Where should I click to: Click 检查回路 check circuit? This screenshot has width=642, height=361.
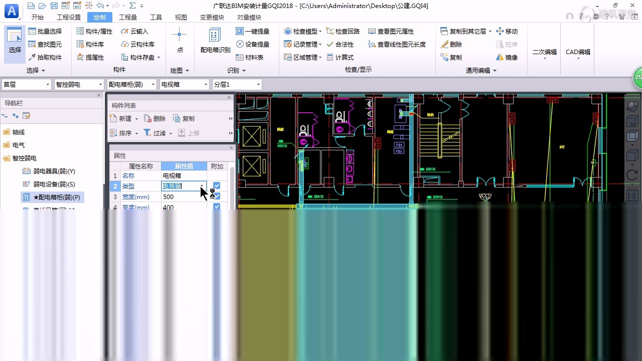[x=343, y=31]
